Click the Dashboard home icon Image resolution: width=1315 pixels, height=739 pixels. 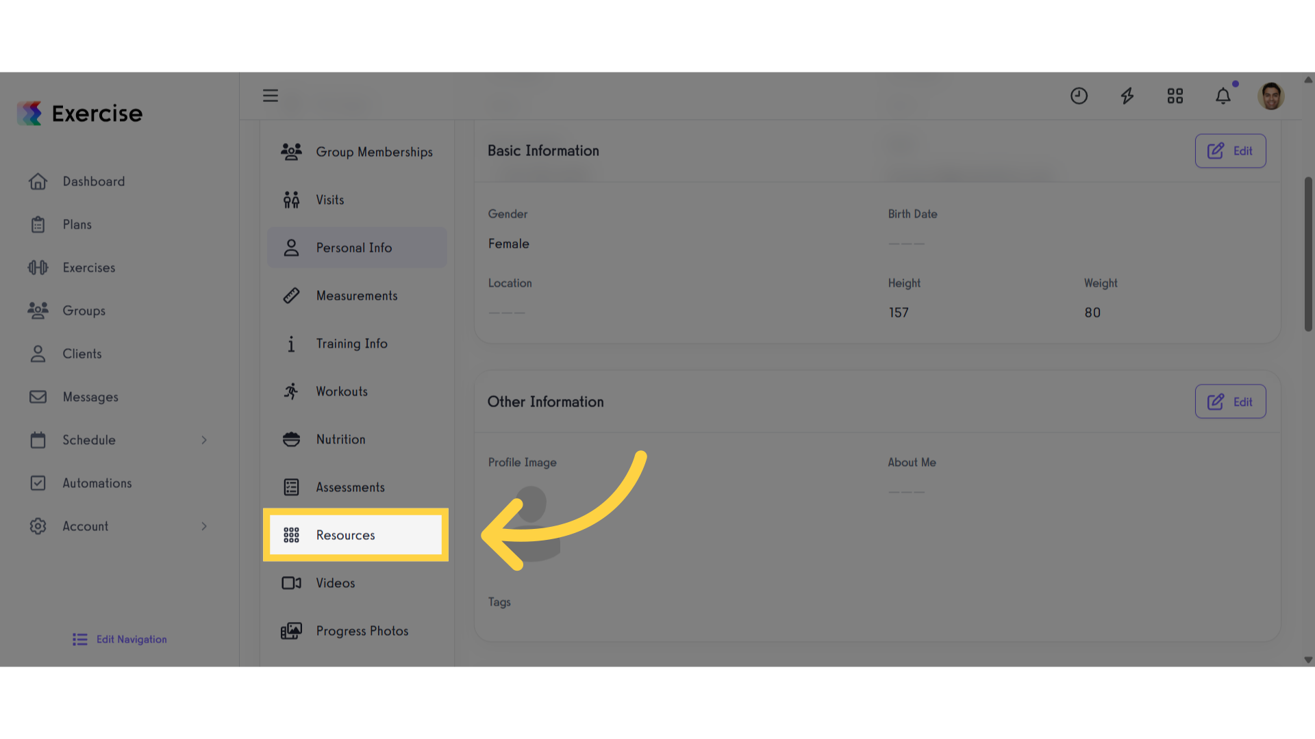[38, 181]
